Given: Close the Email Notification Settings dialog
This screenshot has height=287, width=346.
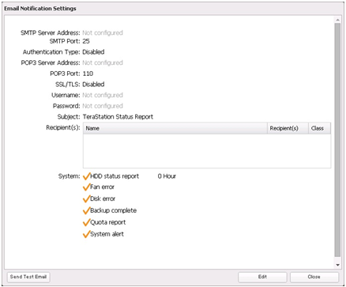Looking at the screenshot, I should [x=314, y=277].
